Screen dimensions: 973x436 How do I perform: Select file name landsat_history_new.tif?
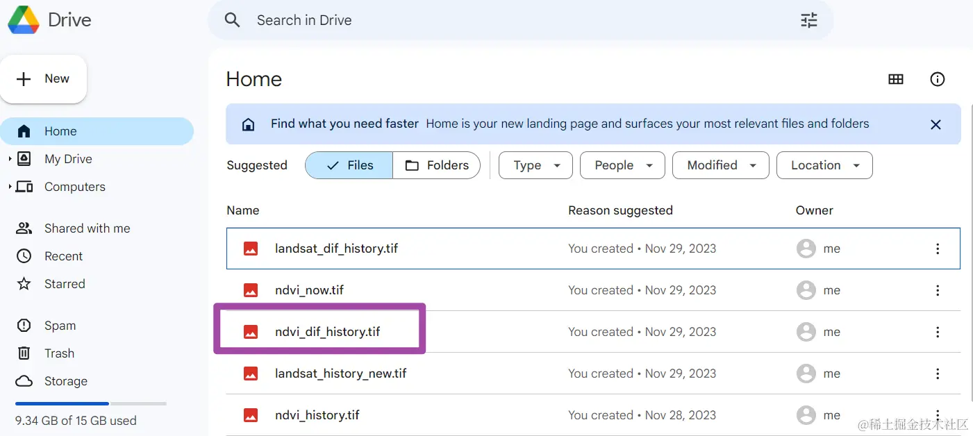point(340,374)
